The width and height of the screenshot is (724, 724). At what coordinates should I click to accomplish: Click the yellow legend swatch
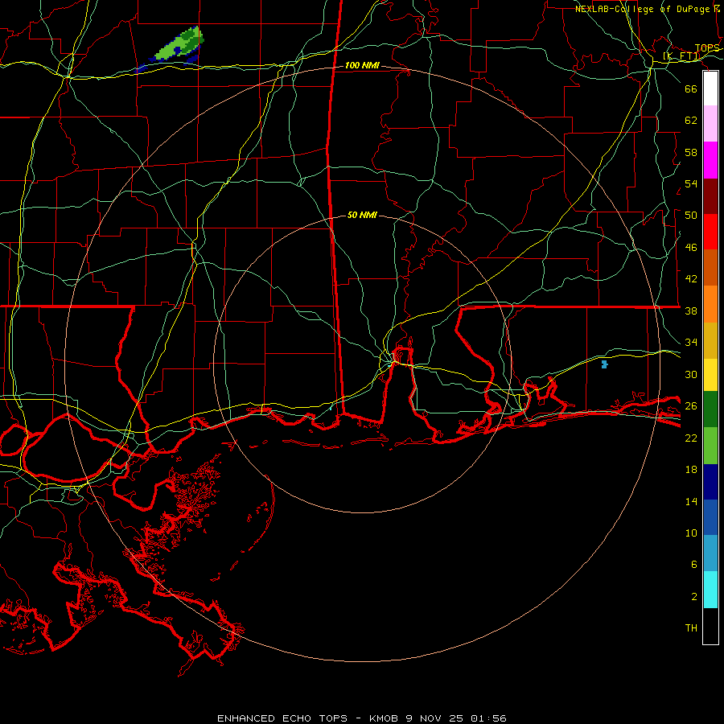(x=710, y=375)
